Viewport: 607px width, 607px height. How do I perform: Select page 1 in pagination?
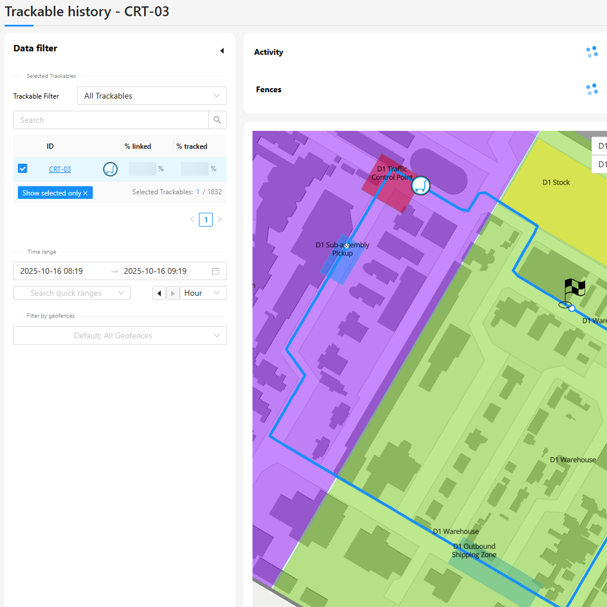(x=206, y=219)
